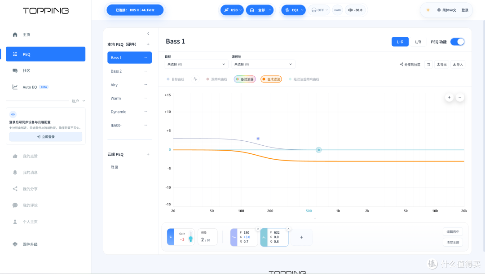The image size is (485, 274).
Task: Click the connected DX5 II device button
Action: click(135, 10)
